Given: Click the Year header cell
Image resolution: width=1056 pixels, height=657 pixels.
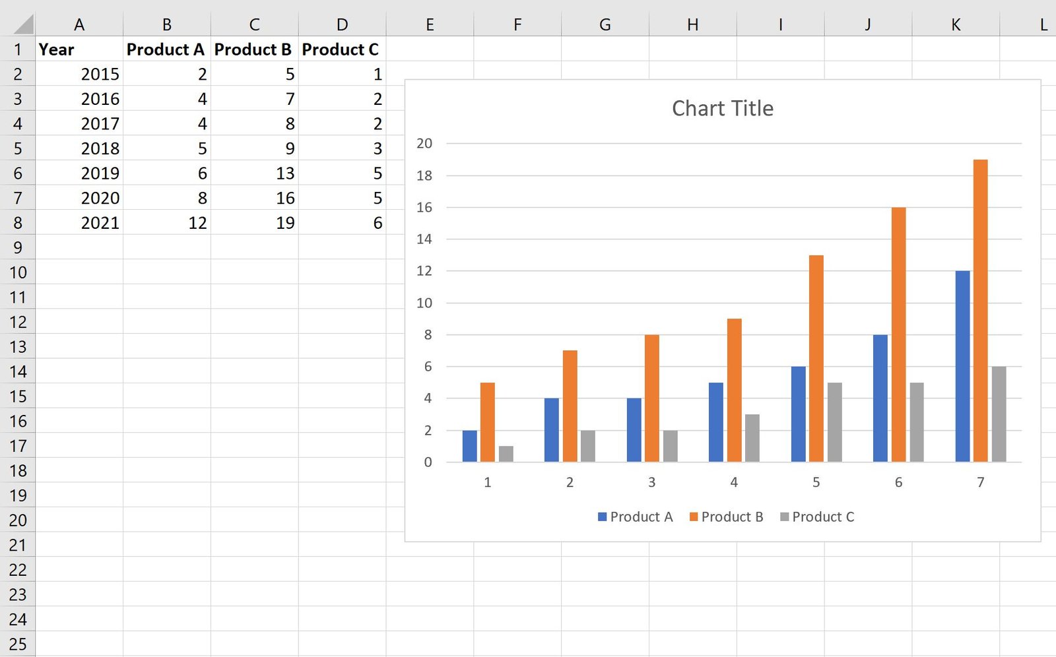Looking at the screenshot, I should [x=79, y=49].
